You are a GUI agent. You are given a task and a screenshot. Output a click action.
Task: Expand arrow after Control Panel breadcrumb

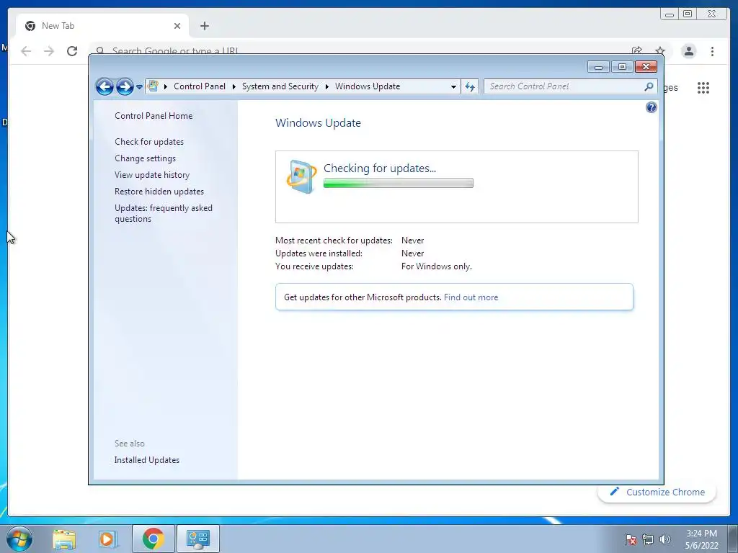[234, 86]
